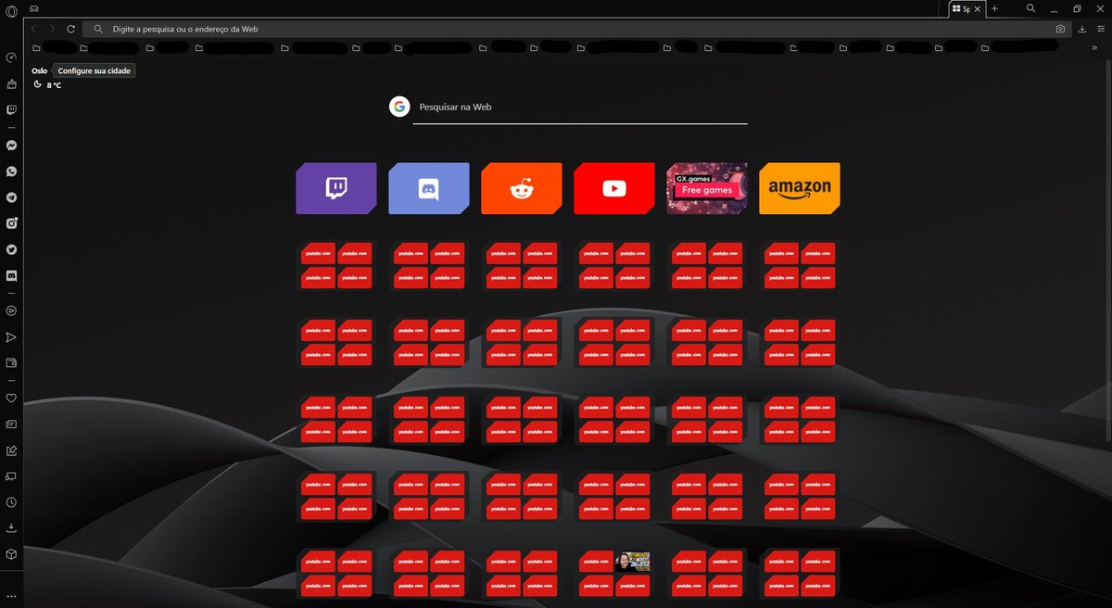1112x608 pixels.
Task: Open the Discord sidebar panel
Action: (x=11, y=275)
